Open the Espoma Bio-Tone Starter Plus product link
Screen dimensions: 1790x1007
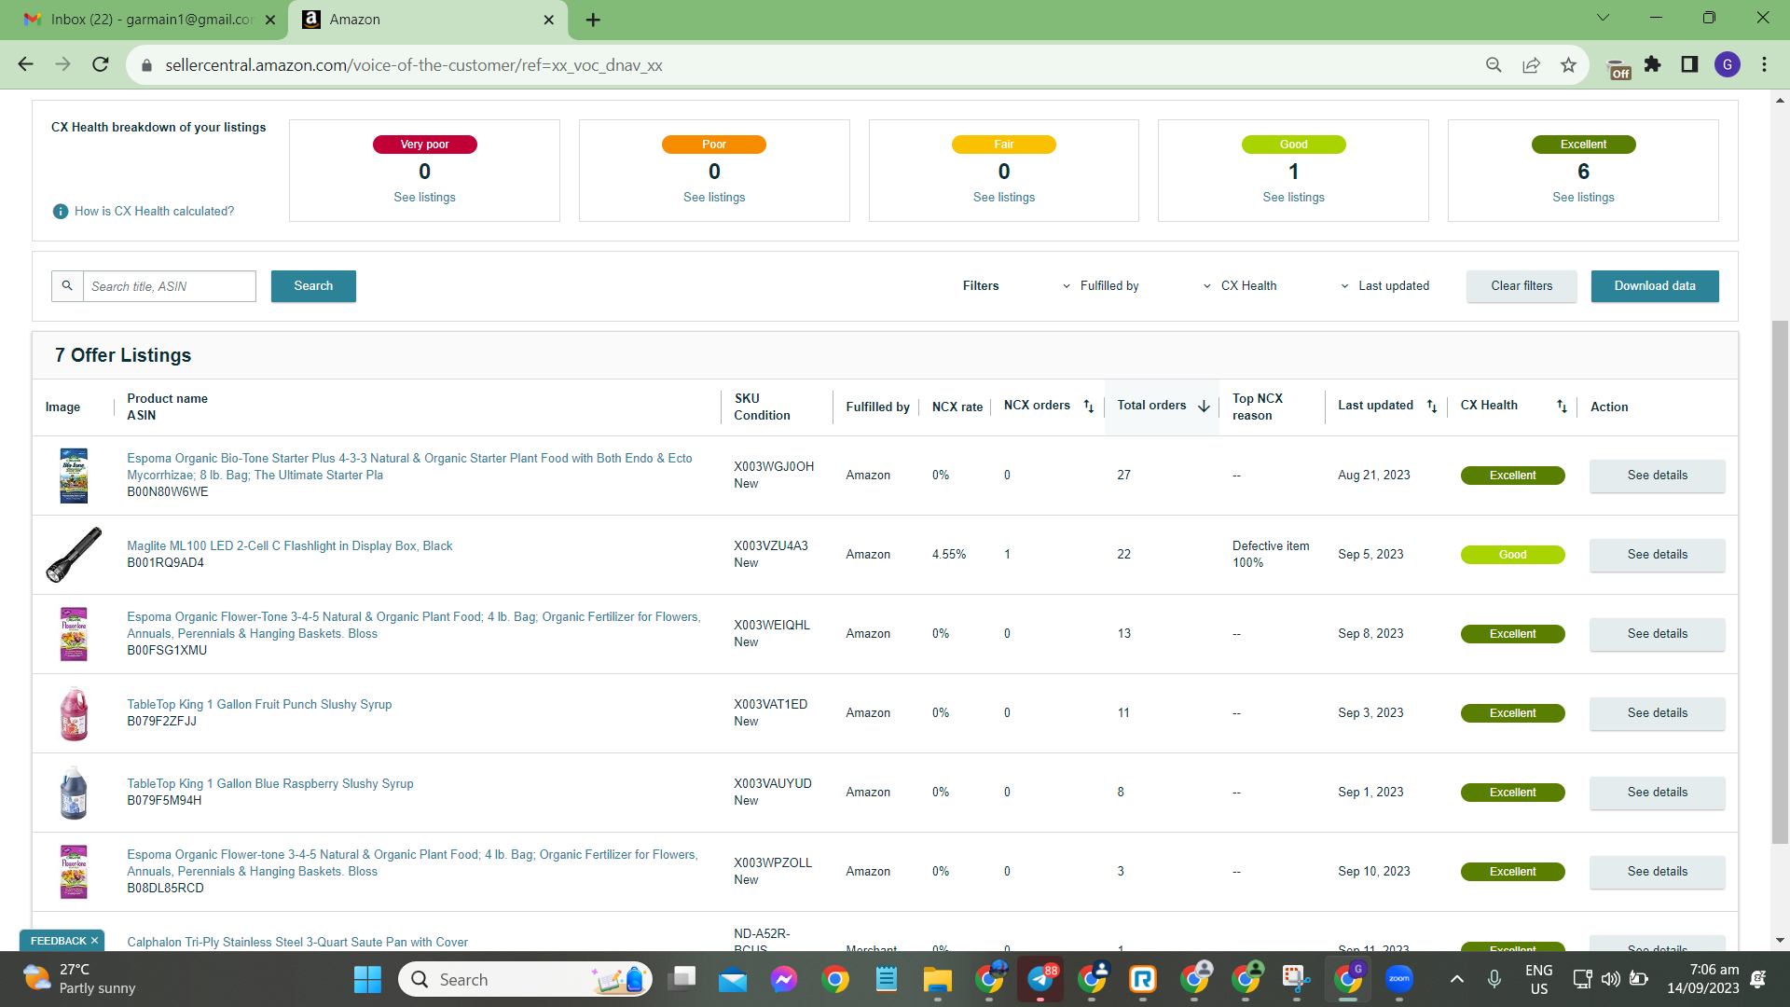(x=409, y=466)
